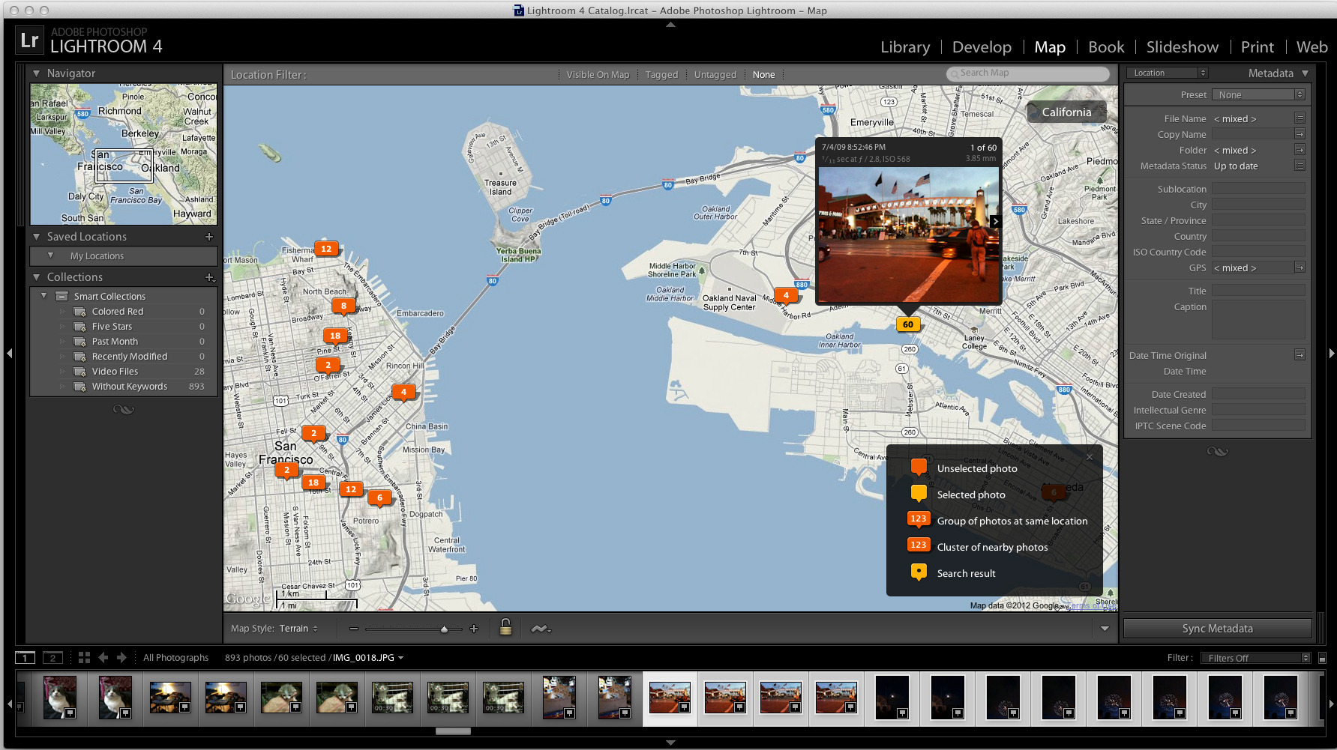Open the toolbar content dropdown triangle
This screenshot has height=750, width=1337.
[x=1105, y=629]
